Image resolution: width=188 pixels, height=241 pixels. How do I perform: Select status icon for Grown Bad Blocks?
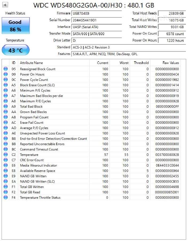pos(6,112)
